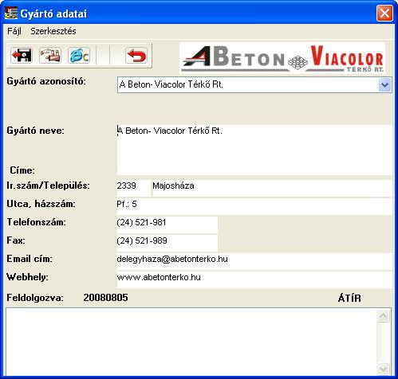Click the Feldolgozva label

[x=35, y=298]
